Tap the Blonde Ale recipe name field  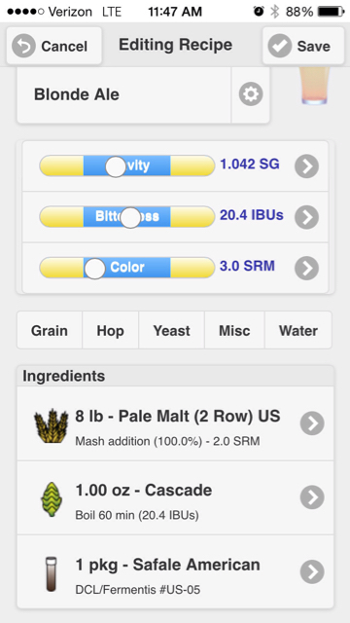tap(124, 94)
